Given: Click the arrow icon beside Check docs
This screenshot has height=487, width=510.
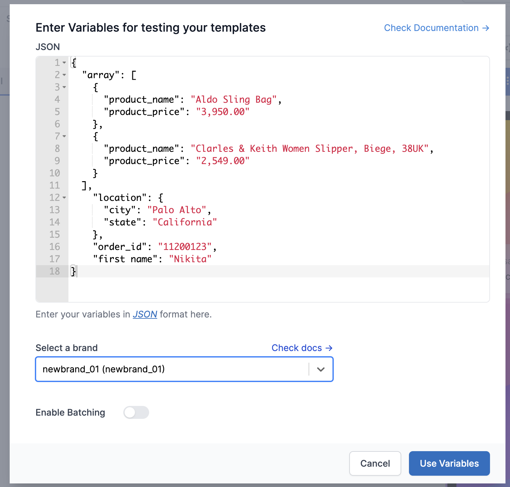Looking at the screenshot, I should pyautogui.click(x=329, y=348).
